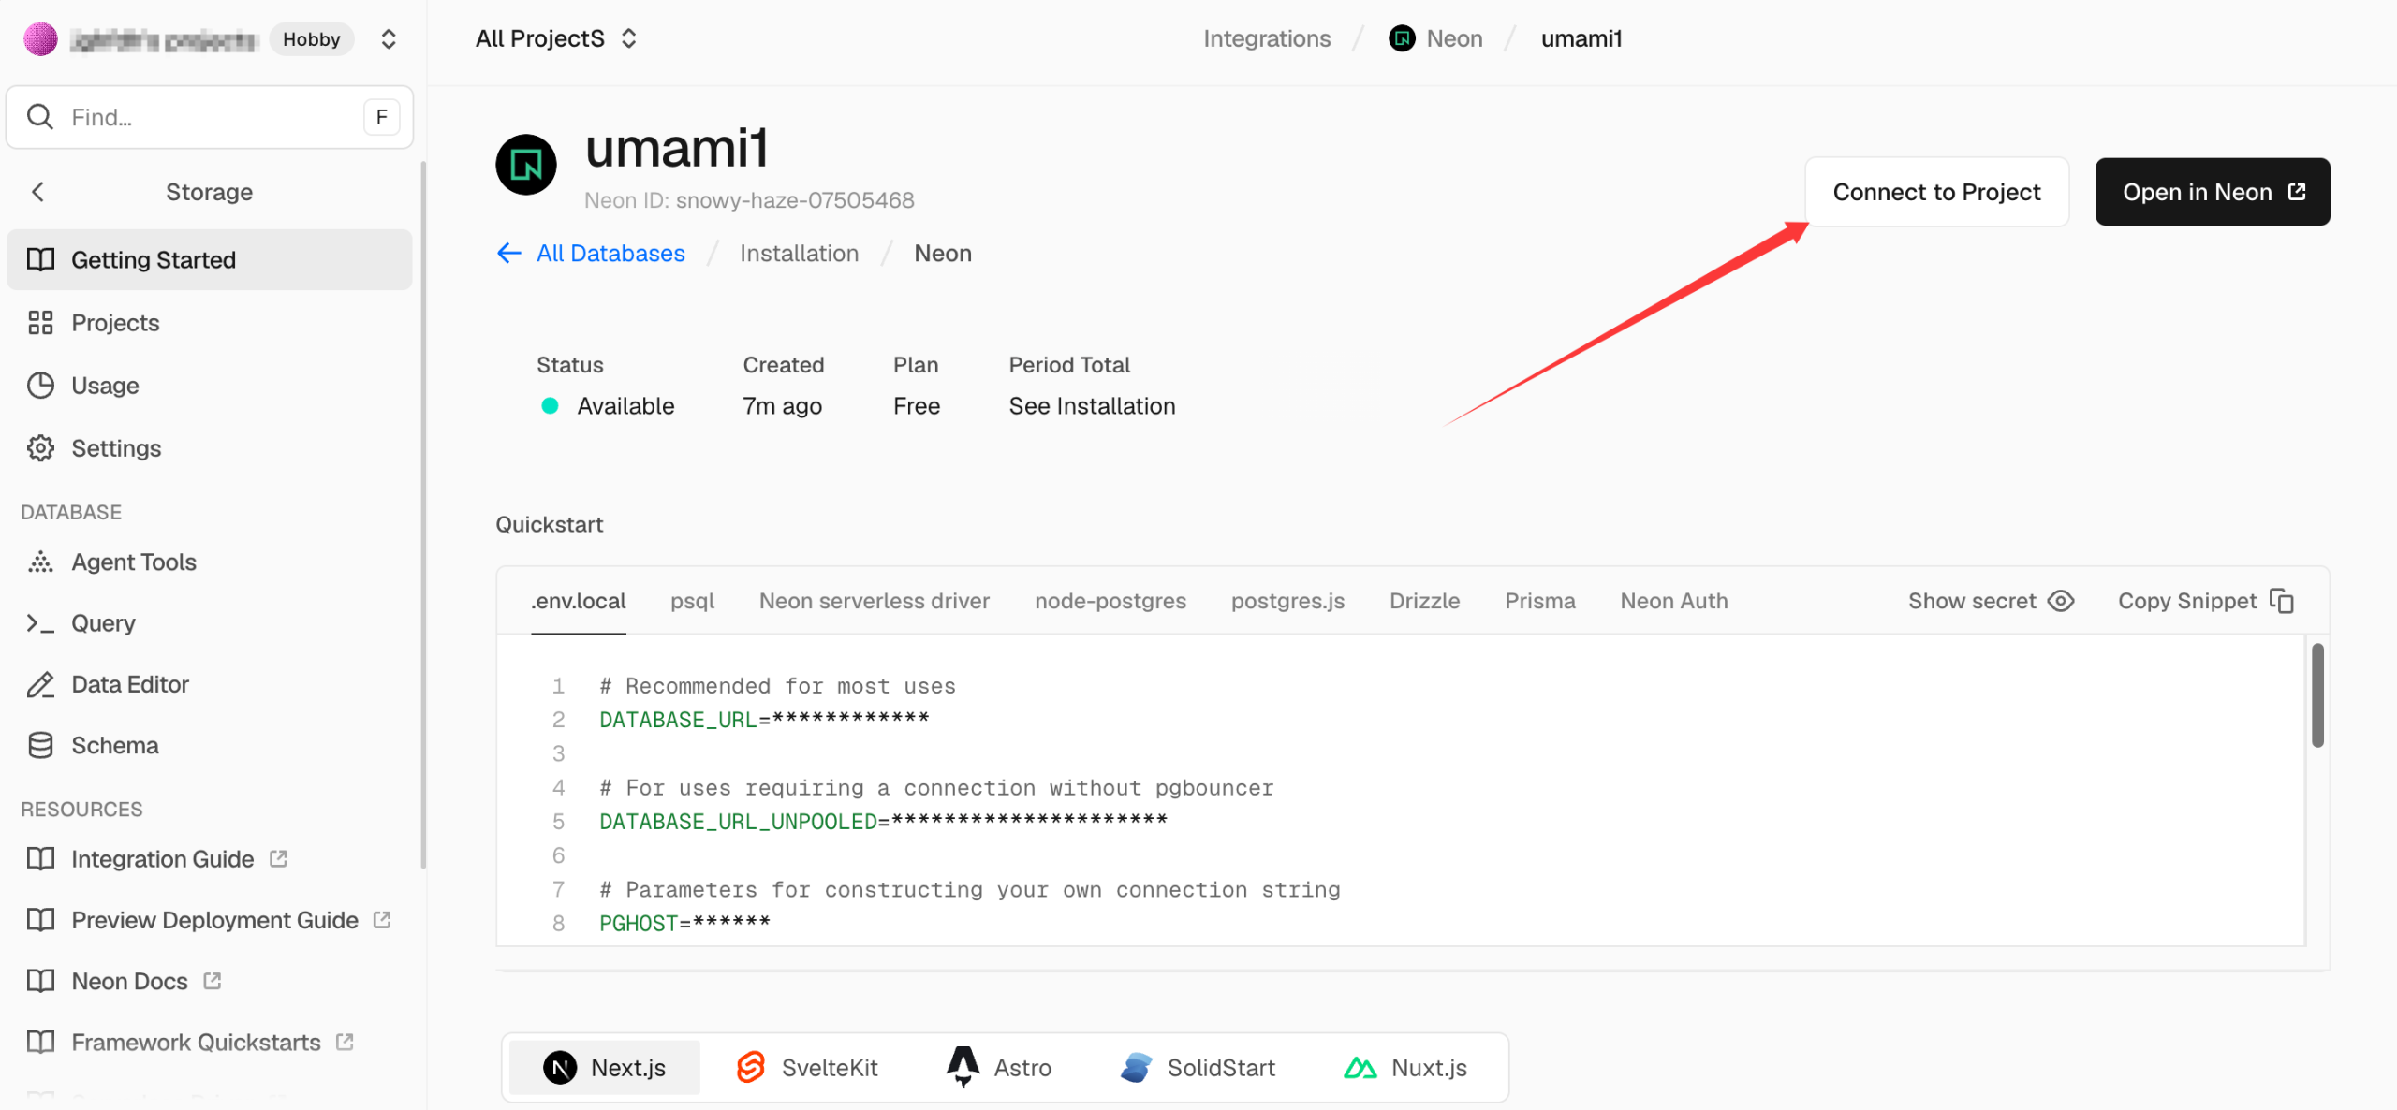Switch to the Prisma tab
Screen dimensions: 2397x1110
(x=1540, y=601)
